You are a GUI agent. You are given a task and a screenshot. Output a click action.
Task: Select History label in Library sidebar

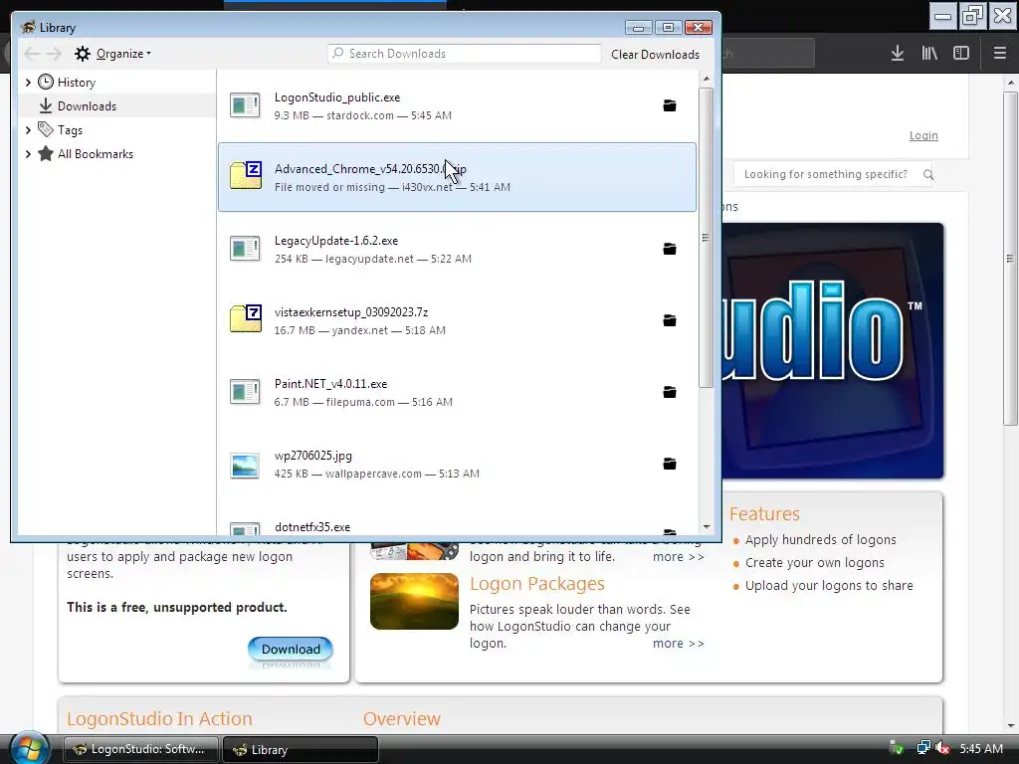[x=76, y=83]
